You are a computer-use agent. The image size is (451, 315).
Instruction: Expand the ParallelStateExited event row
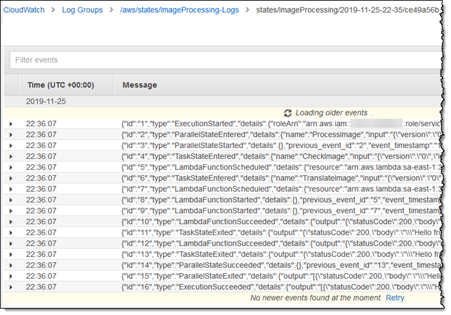11,276
